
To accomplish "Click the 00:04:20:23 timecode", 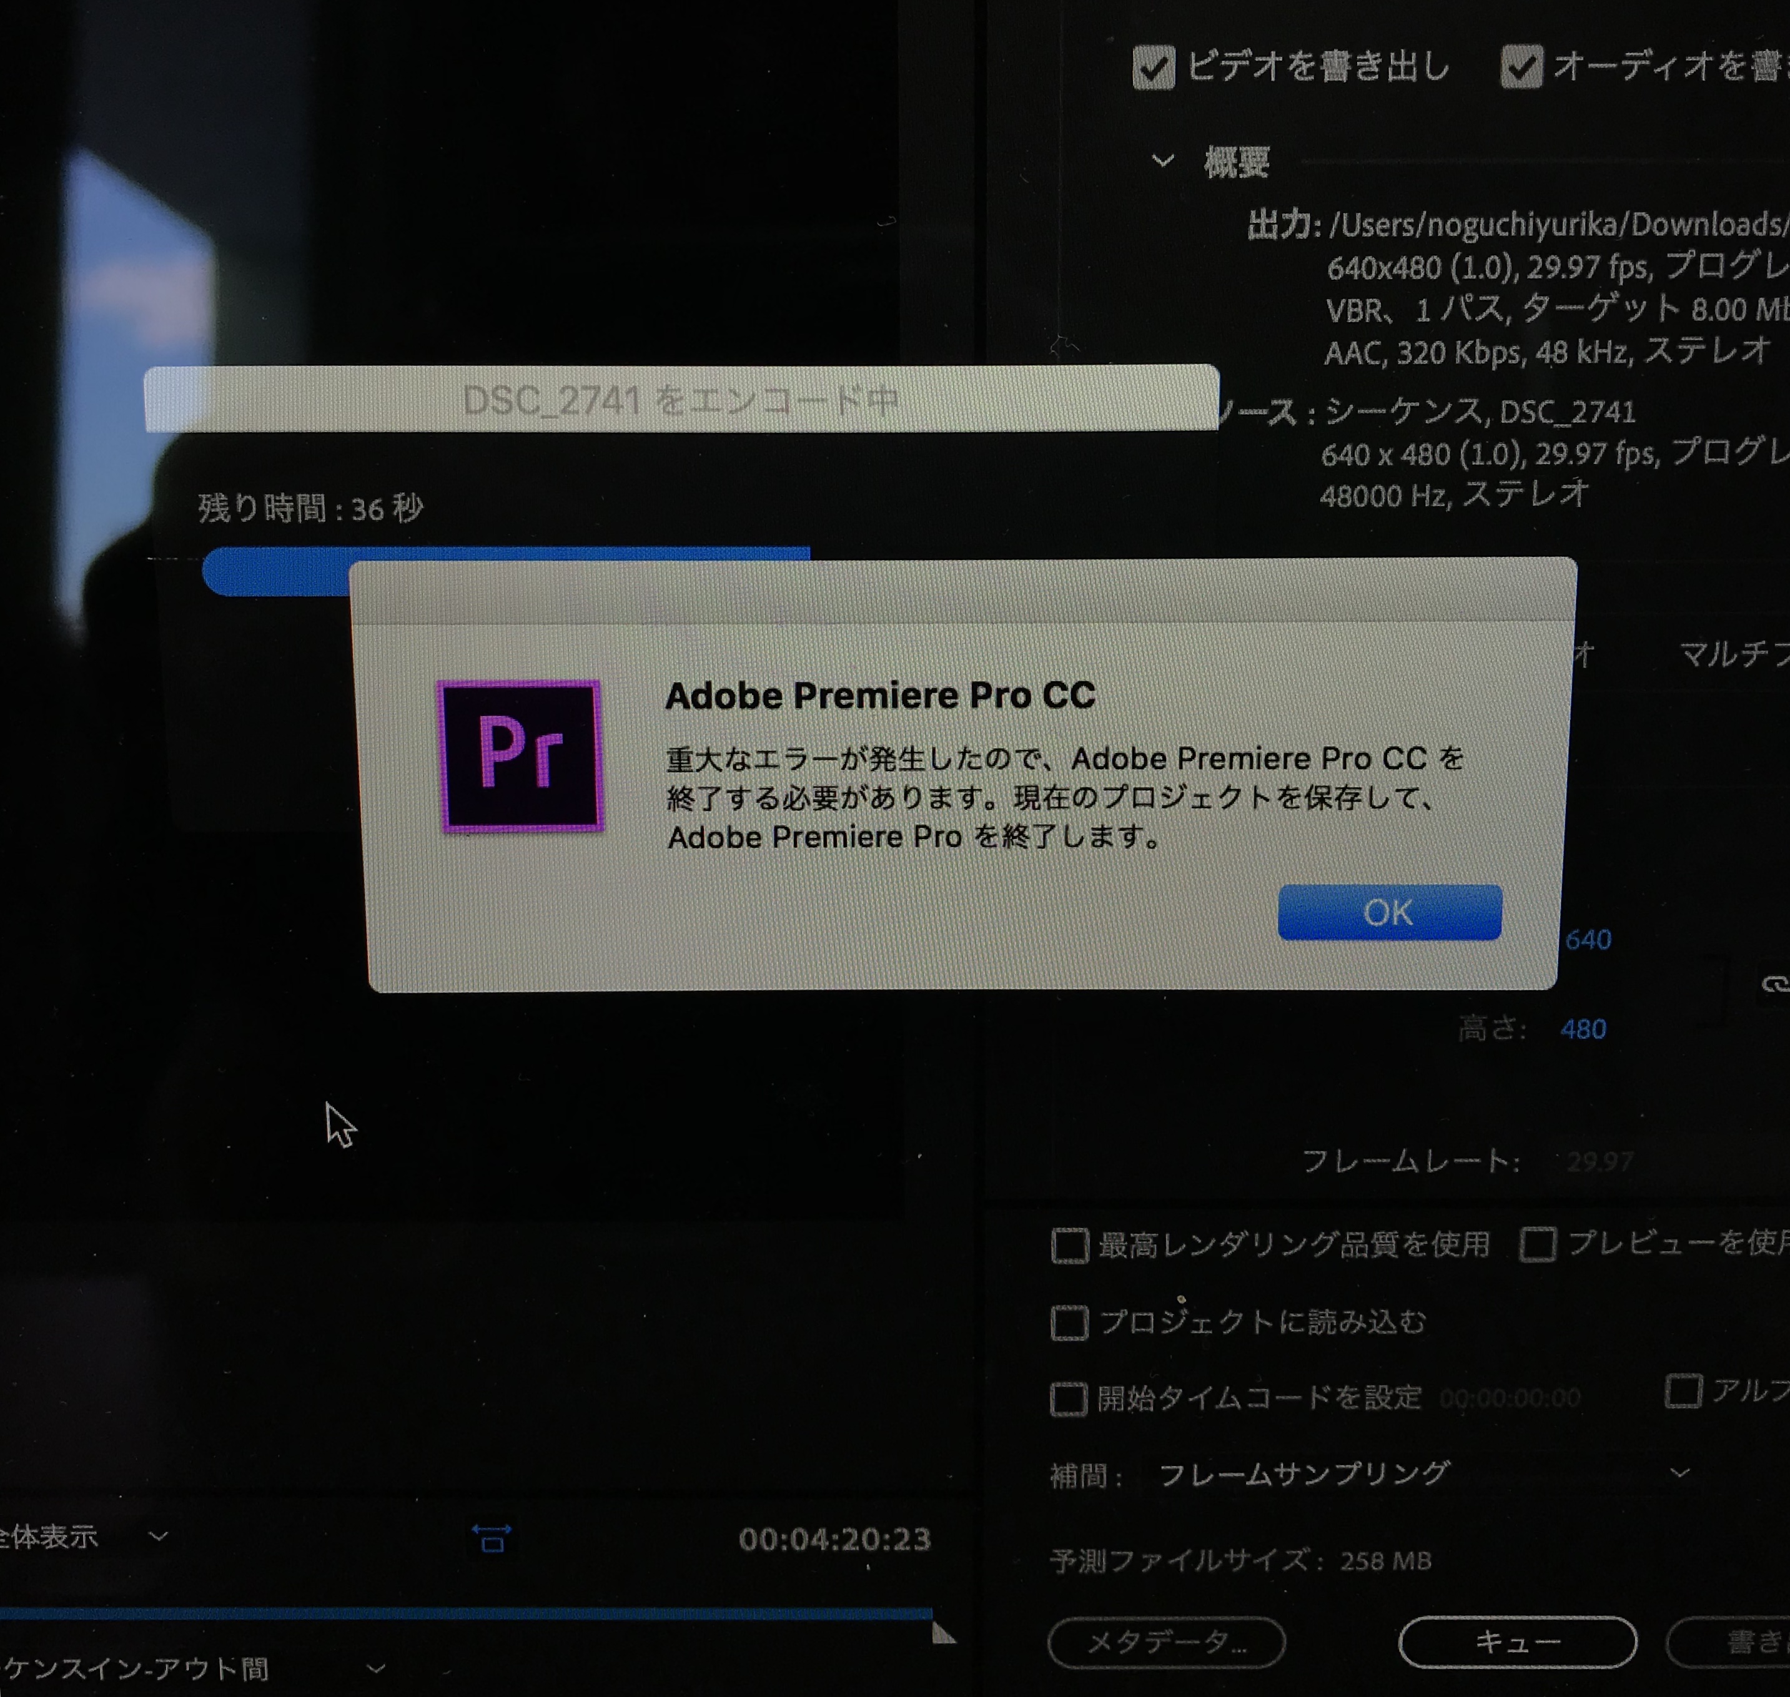I will pyautogui.click(x=834, y=1540).
